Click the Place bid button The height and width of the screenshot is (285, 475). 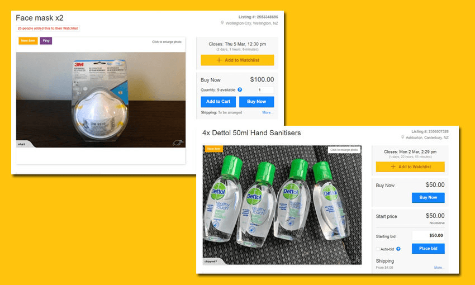pyautogui.click(x=428, y=249)
